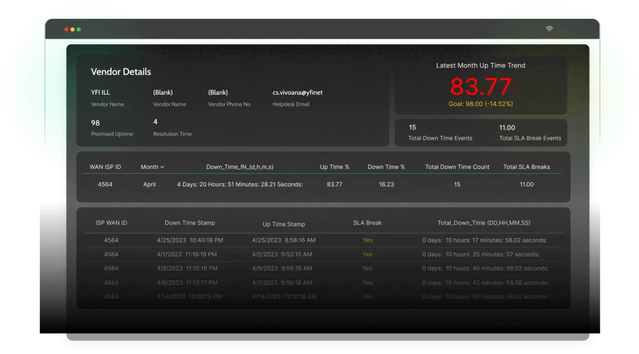Screen dimensions: 639x354
Task: Click the yellow minimize window dot
Action: (72, 29)
